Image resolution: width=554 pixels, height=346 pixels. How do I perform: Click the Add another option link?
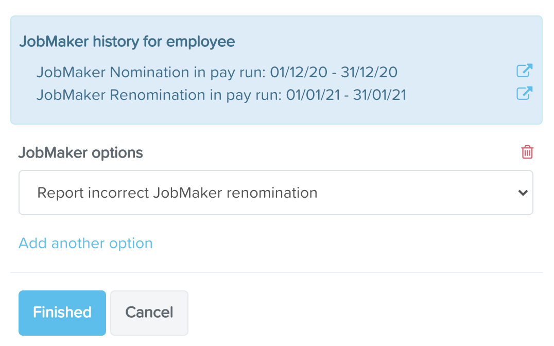coord(85,243)
